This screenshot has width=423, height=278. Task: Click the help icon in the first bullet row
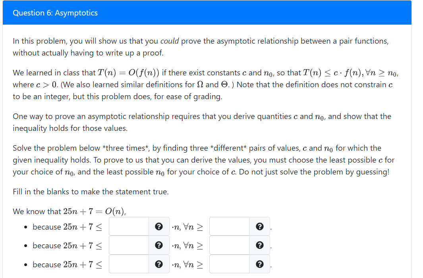coord(159,226)
